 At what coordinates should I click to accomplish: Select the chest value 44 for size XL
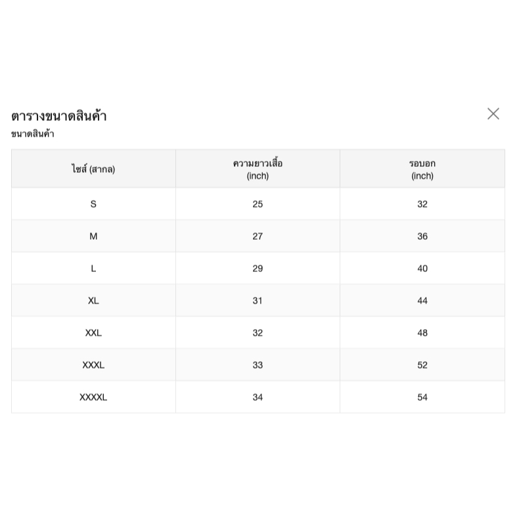pos(422,300)
